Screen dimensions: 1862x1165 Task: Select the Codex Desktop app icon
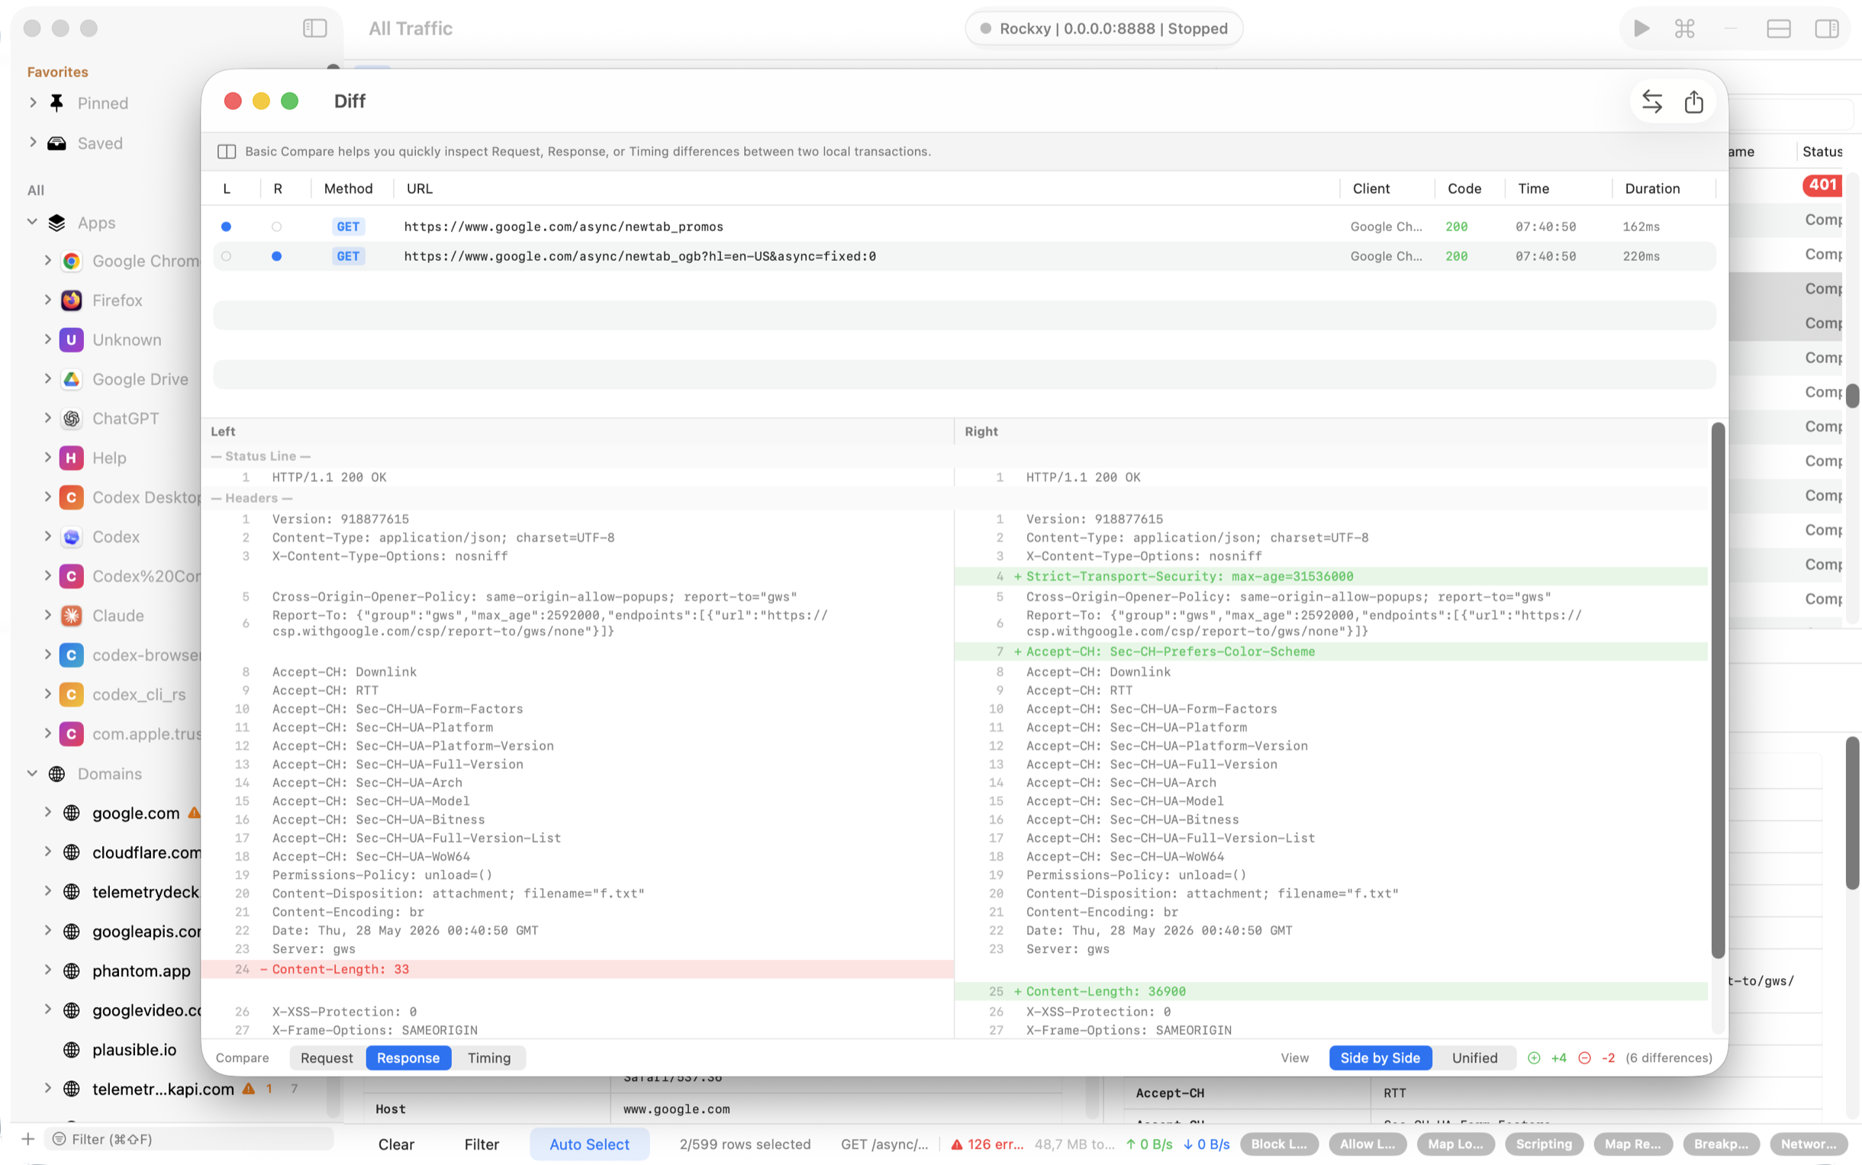pos(72,497)
